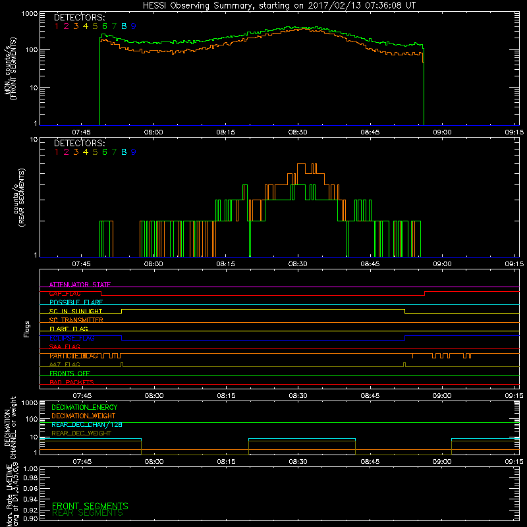Click 07:45 tick label under decimation panel
Viewport: 527px width, 527px height.
[x=82, y=462]
